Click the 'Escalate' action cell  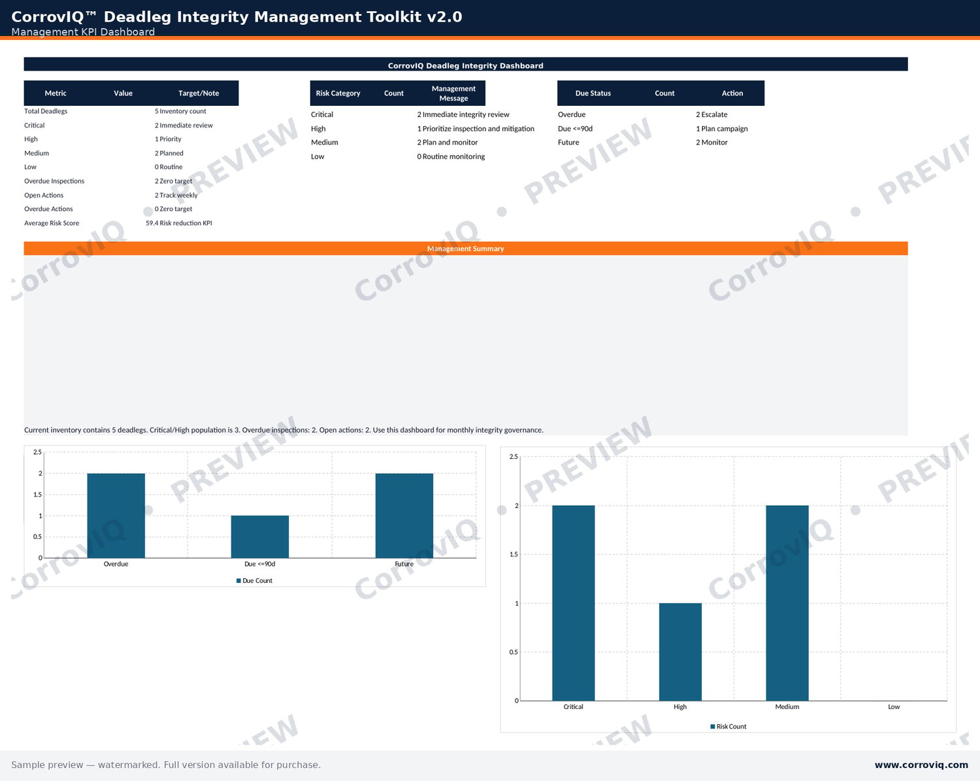(x=715, y=114)
